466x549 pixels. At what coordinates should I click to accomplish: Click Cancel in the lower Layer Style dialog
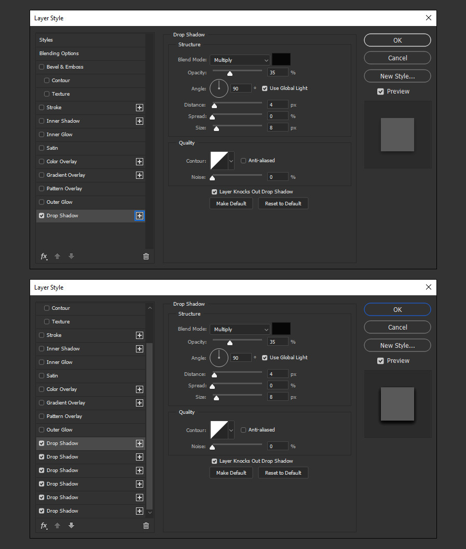tap(398, 328)
